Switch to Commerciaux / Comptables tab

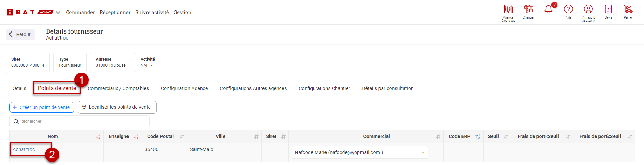click(118, 88)
